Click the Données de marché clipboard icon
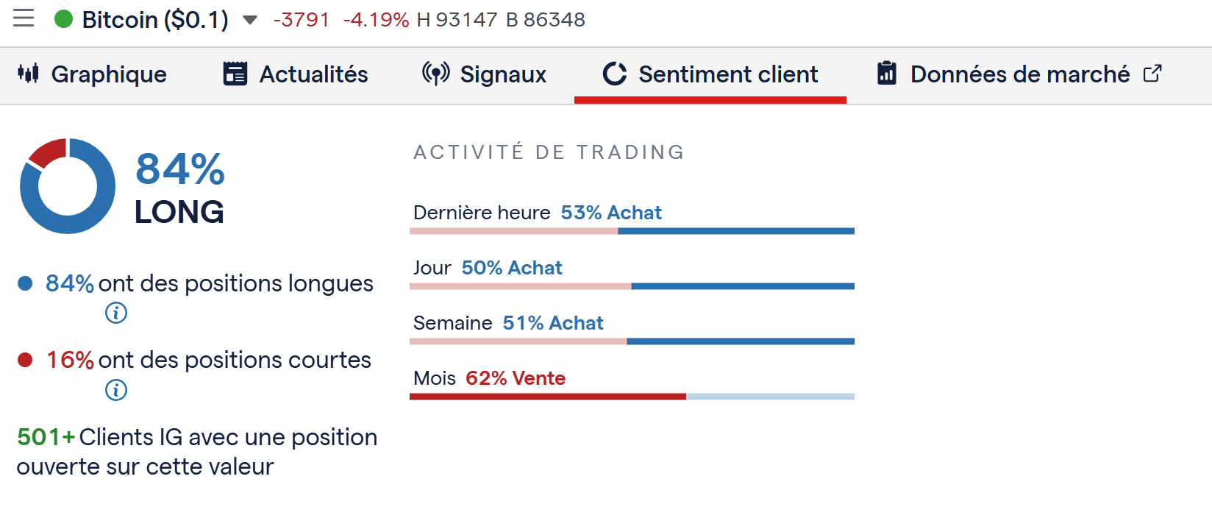This screenshot has height=518, width=1212. tap(886, 74)
